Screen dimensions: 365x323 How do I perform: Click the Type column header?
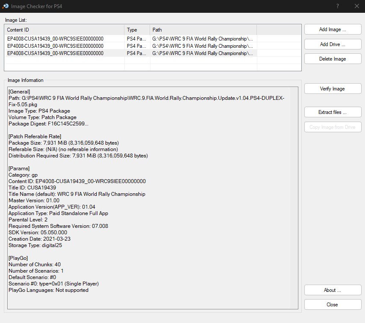pyautogui.click(x=137, y=30)
